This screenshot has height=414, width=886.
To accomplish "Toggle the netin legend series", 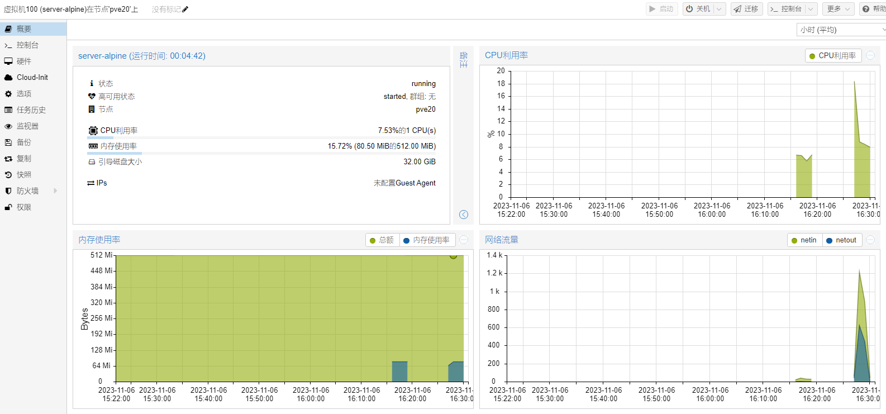I will pos(804,240).
